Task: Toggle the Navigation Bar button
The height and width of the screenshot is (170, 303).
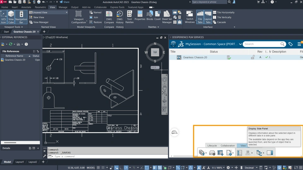Action: [x=21, y=17]
